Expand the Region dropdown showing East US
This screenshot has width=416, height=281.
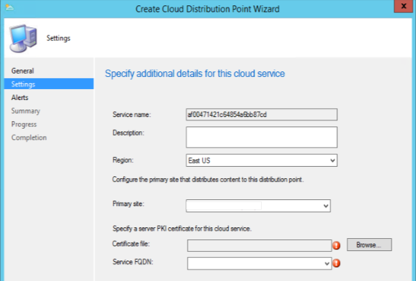point(332,161)
